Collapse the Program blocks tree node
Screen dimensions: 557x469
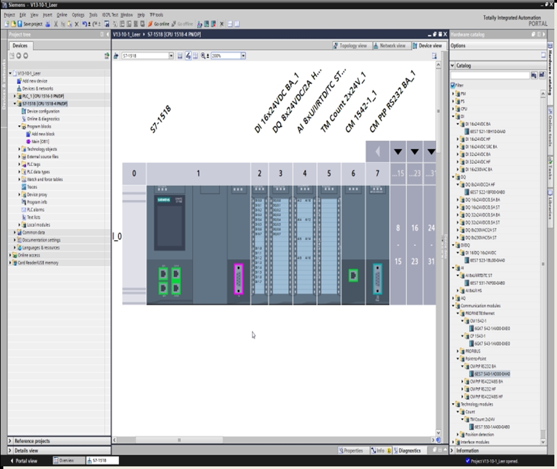tap(20, 126)
